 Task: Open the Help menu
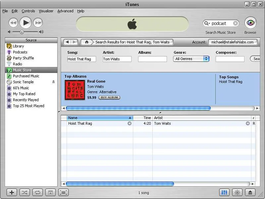[x=81, y=11]
